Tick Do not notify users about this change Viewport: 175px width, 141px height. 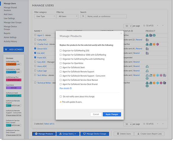point(61,97)
